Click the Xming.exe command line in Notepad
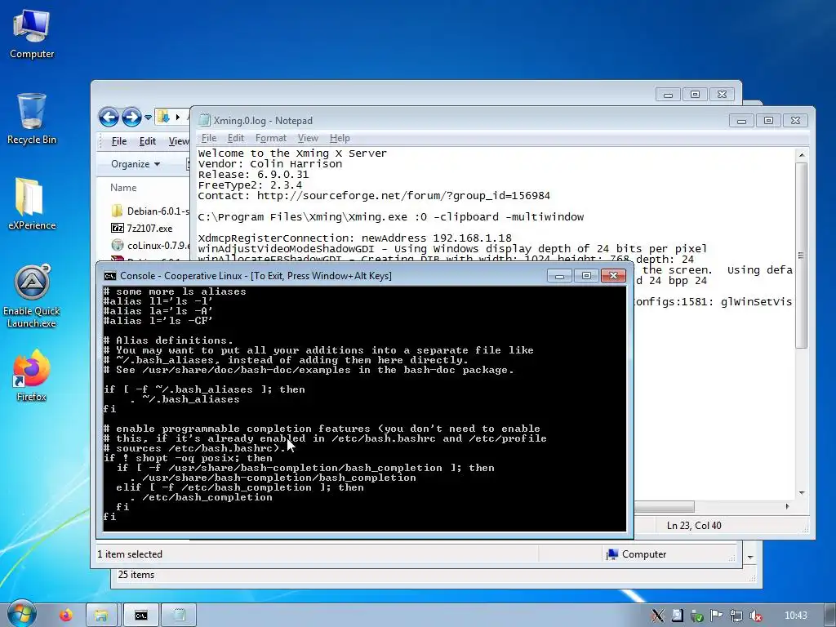Viewport: 836px width, 627px height. tap(391, 217)
